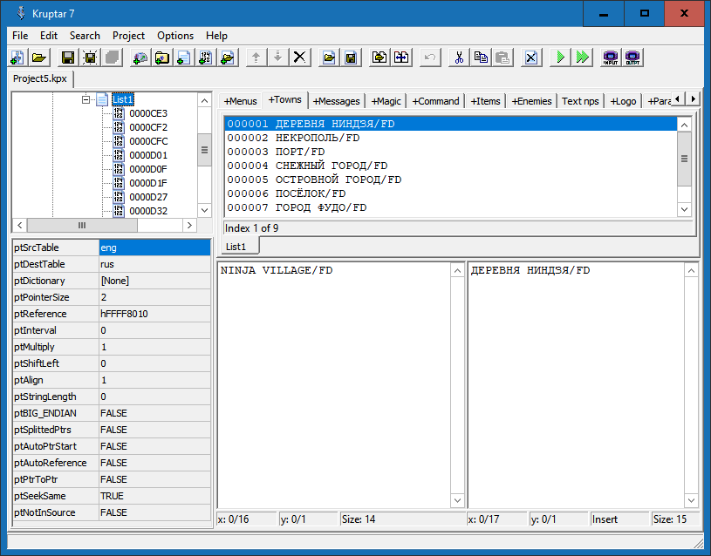This screenshot has width=711, height=556.
Task: Run all with the double green arrow icon
Action: point(582,58)
